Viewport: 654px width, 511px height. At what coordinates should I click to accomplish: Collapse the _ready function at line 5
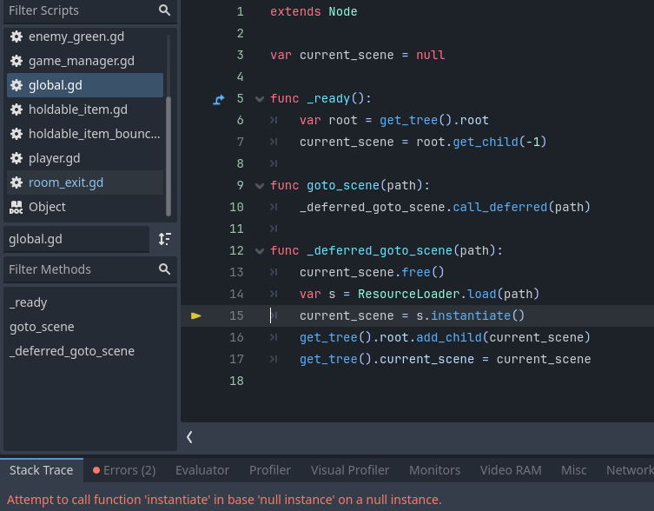click(260, 99)
